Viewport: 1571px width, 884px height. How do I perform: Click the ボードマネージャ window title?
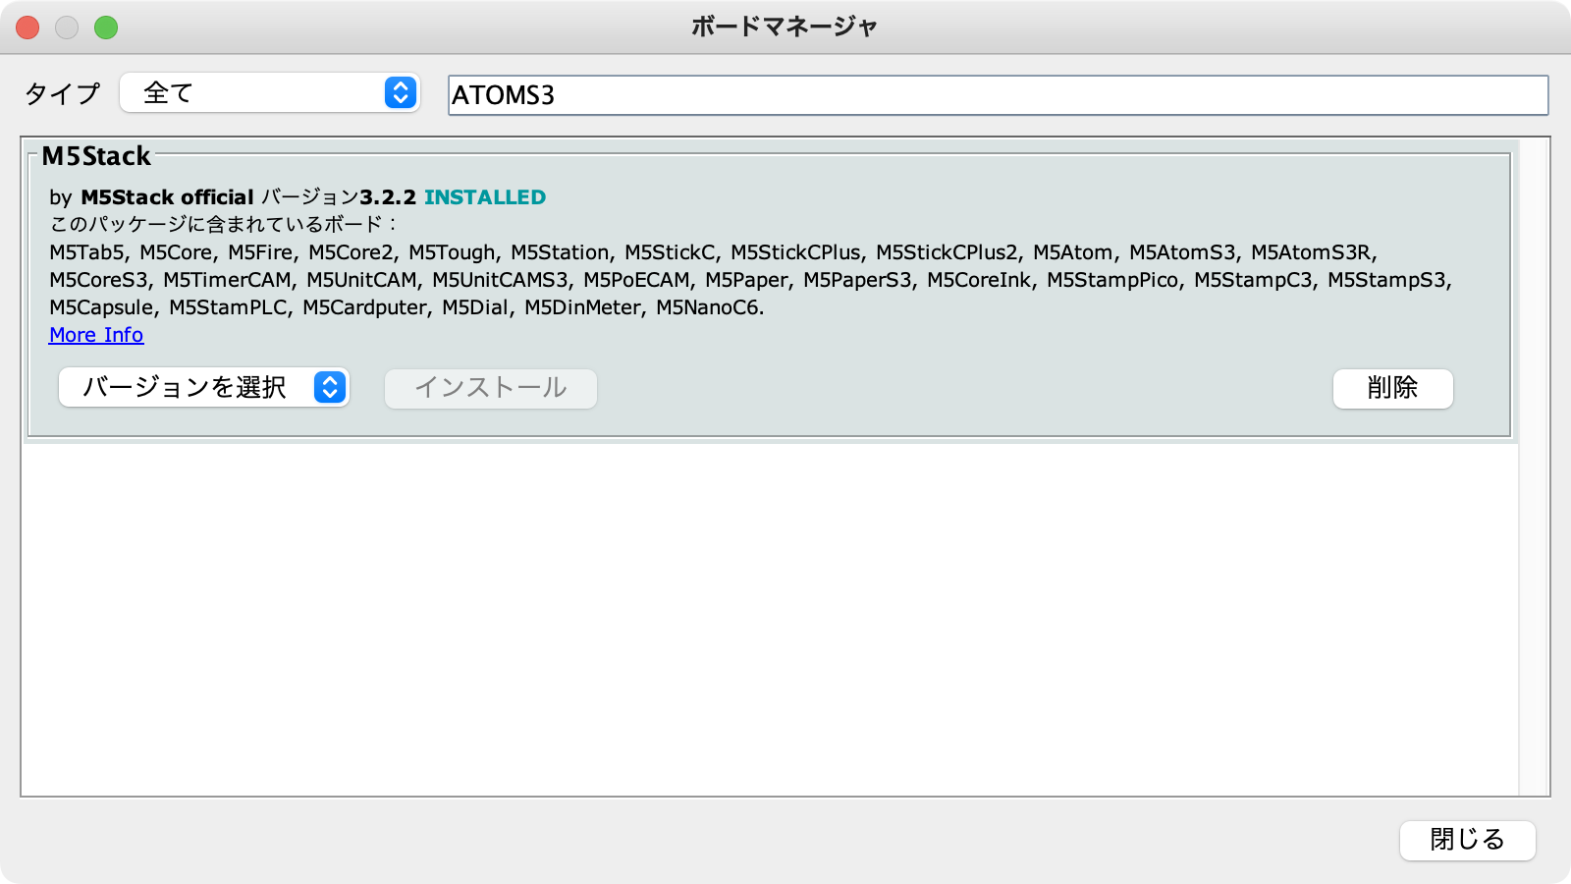point(785,27)
